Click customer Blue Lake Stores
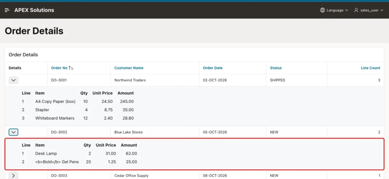The width and height of the screenshot is (389, 179). (128, 132)
